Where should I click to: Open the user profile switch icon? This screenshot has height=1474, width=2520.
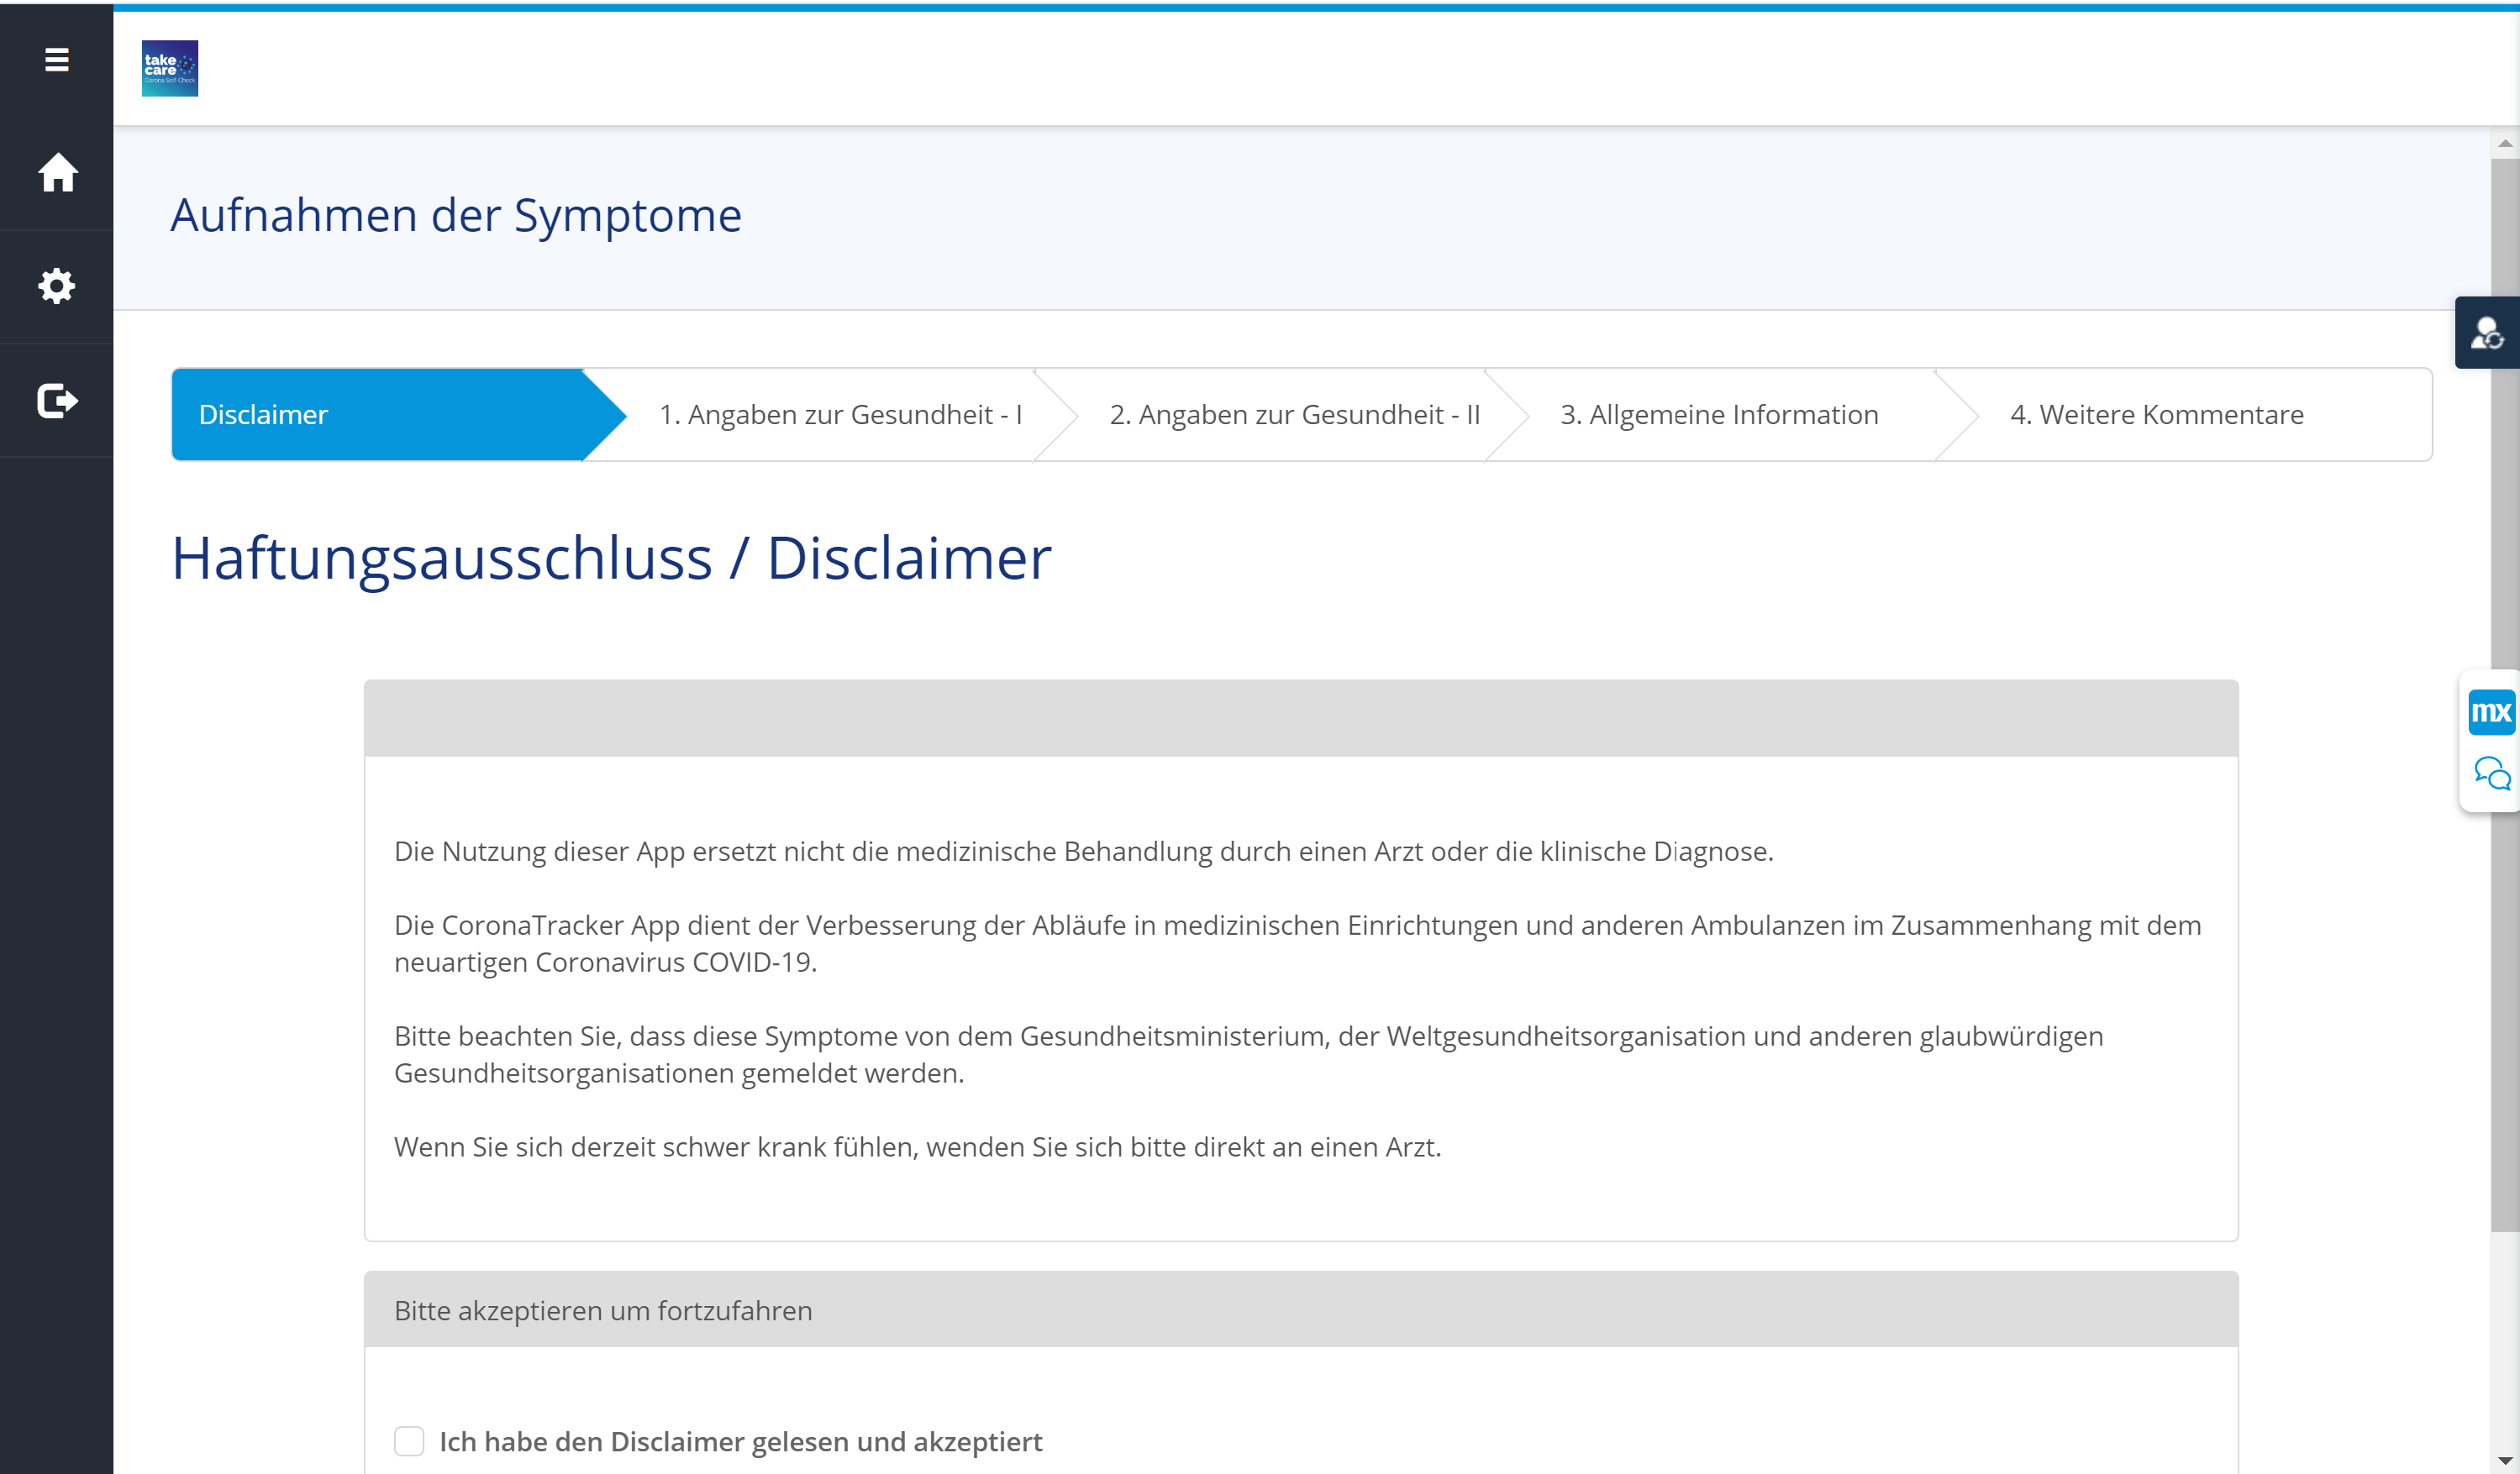(x=2486, y=333)
